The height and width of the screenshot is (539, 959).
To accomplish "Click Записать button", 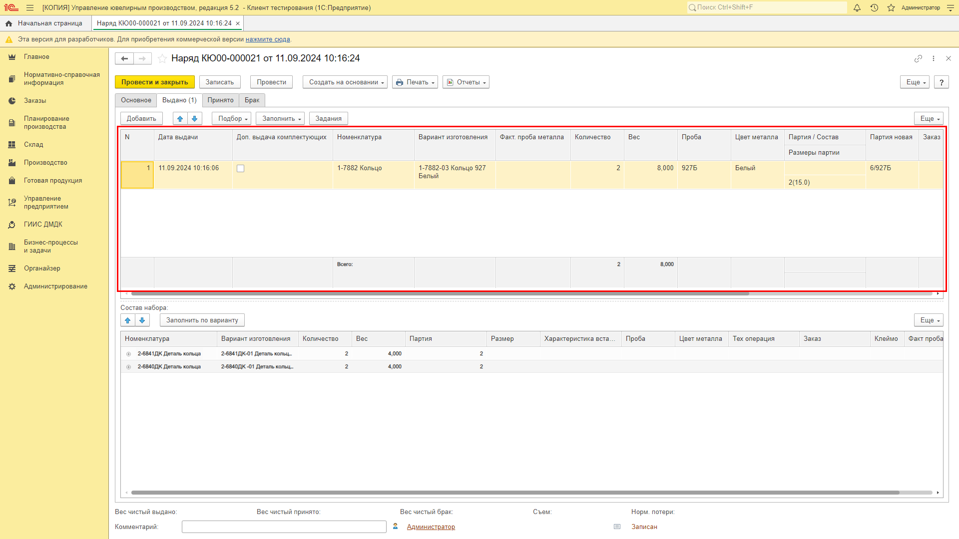I will coord(220,82).
